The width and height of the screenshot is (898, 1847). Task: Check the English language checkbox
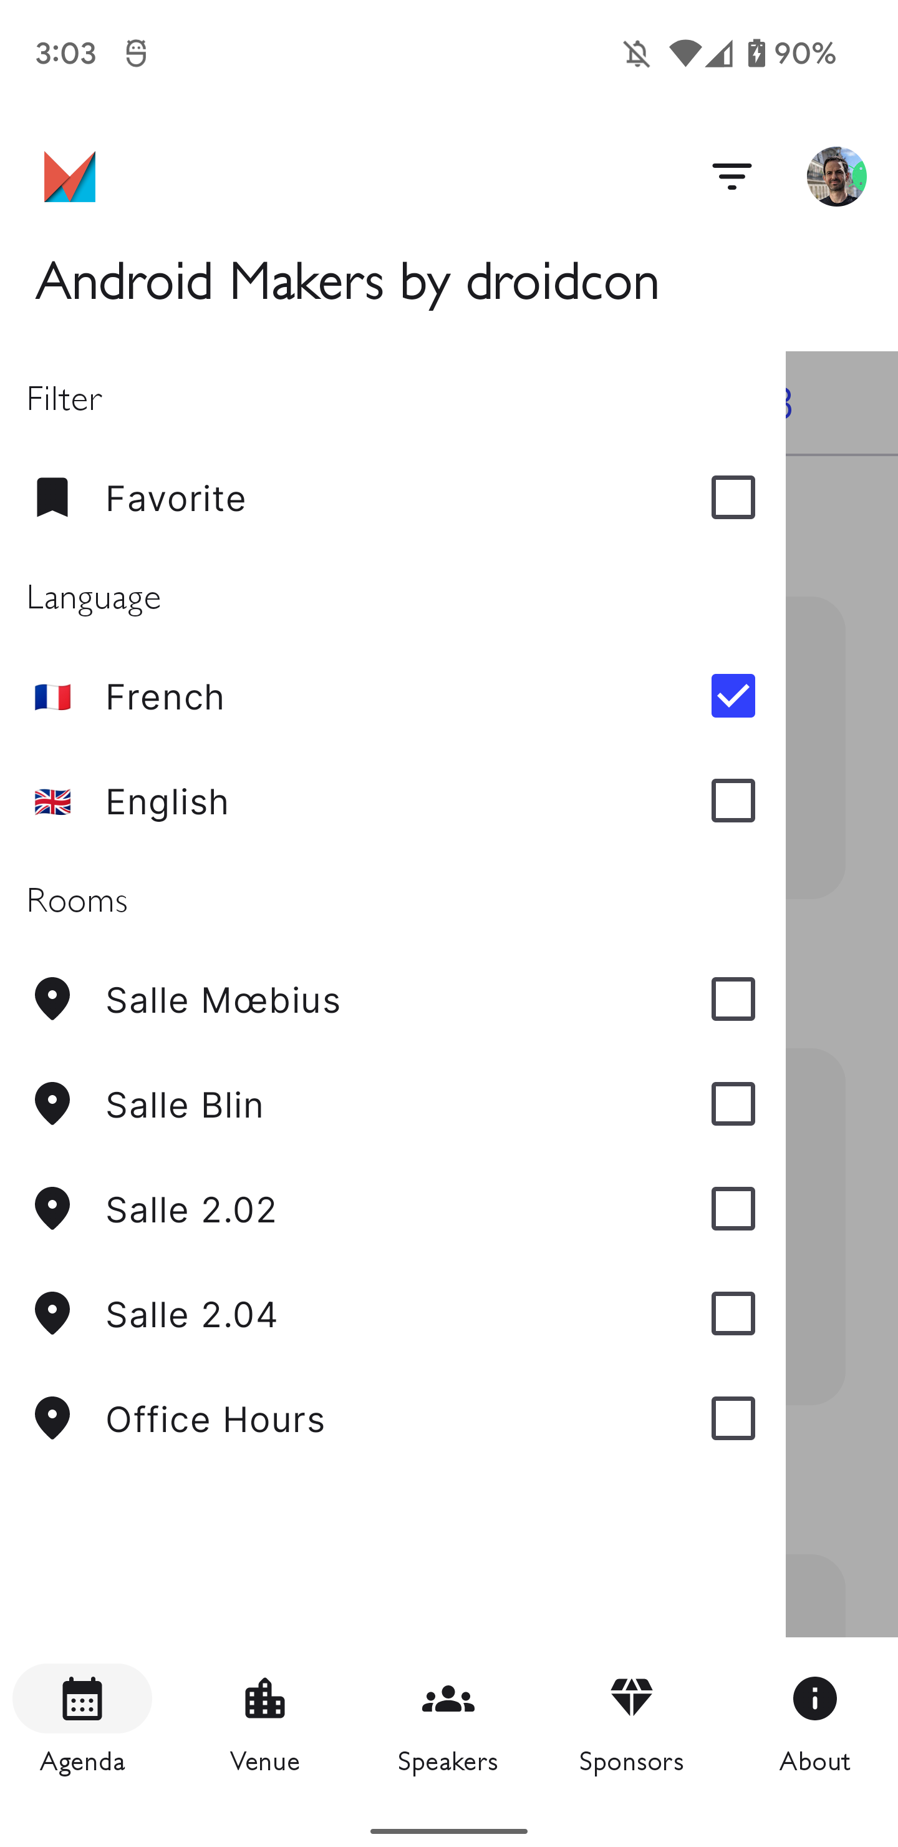click(x=733, y=800)
